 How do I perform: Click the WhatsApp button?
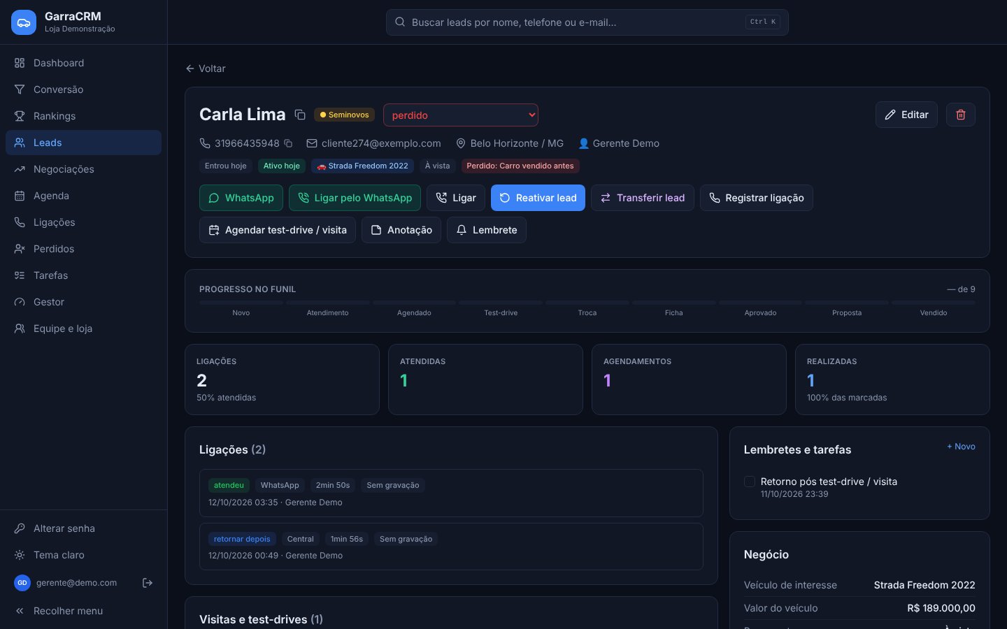[241, 198]
